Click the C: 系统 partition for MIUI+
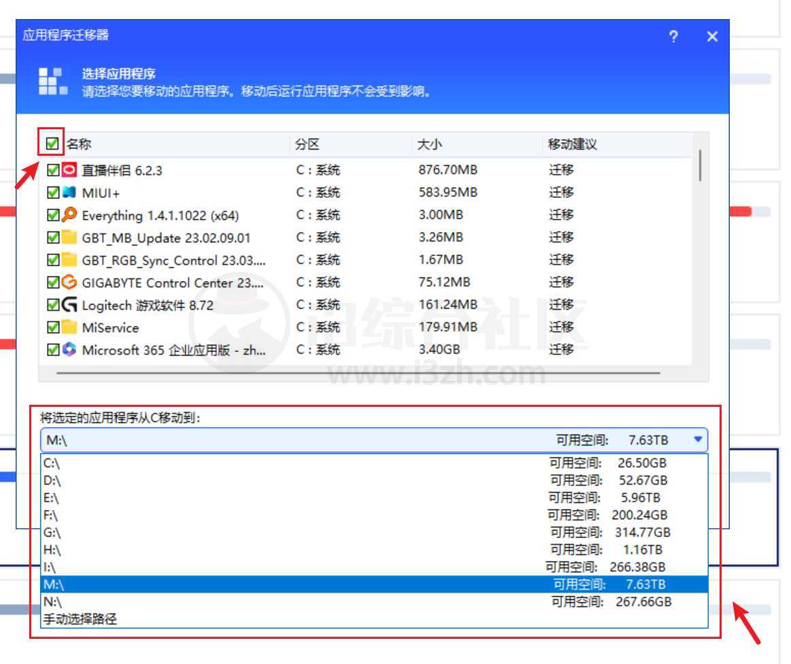Image resolution: width=791 pixels, height=664 pixels. click(x=318, y=193)
